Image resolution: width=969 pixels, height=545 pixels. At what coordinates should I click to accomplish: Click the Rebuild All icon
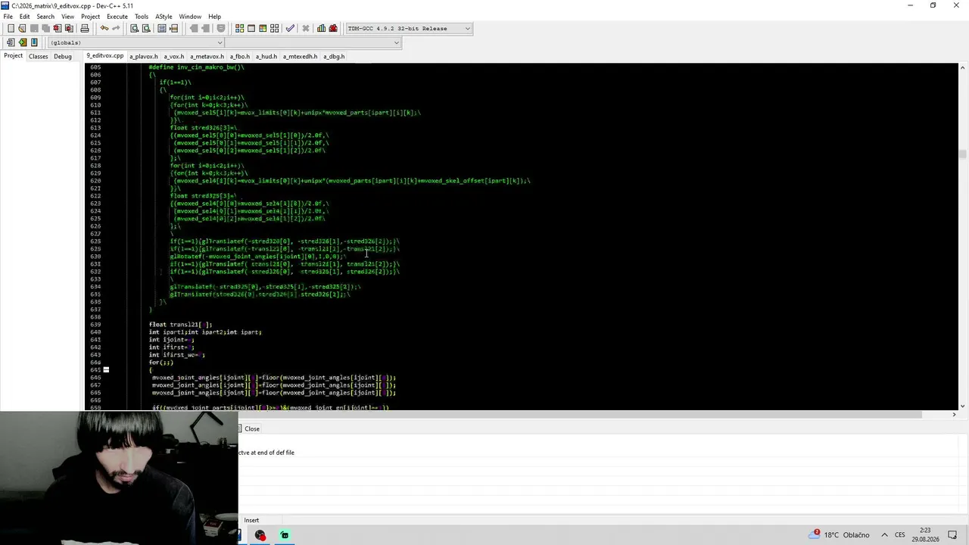click(275, 28)
